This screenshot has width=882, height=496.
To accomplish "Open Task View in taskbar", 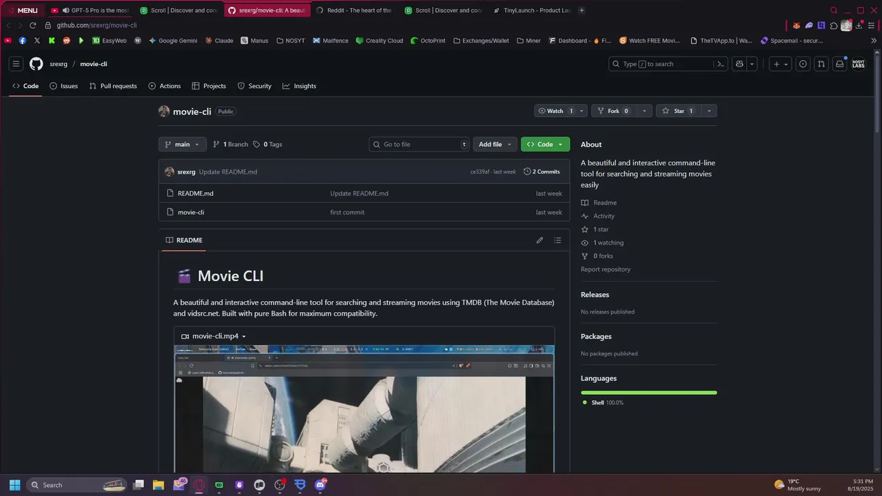I will click(x=138, y=485).
